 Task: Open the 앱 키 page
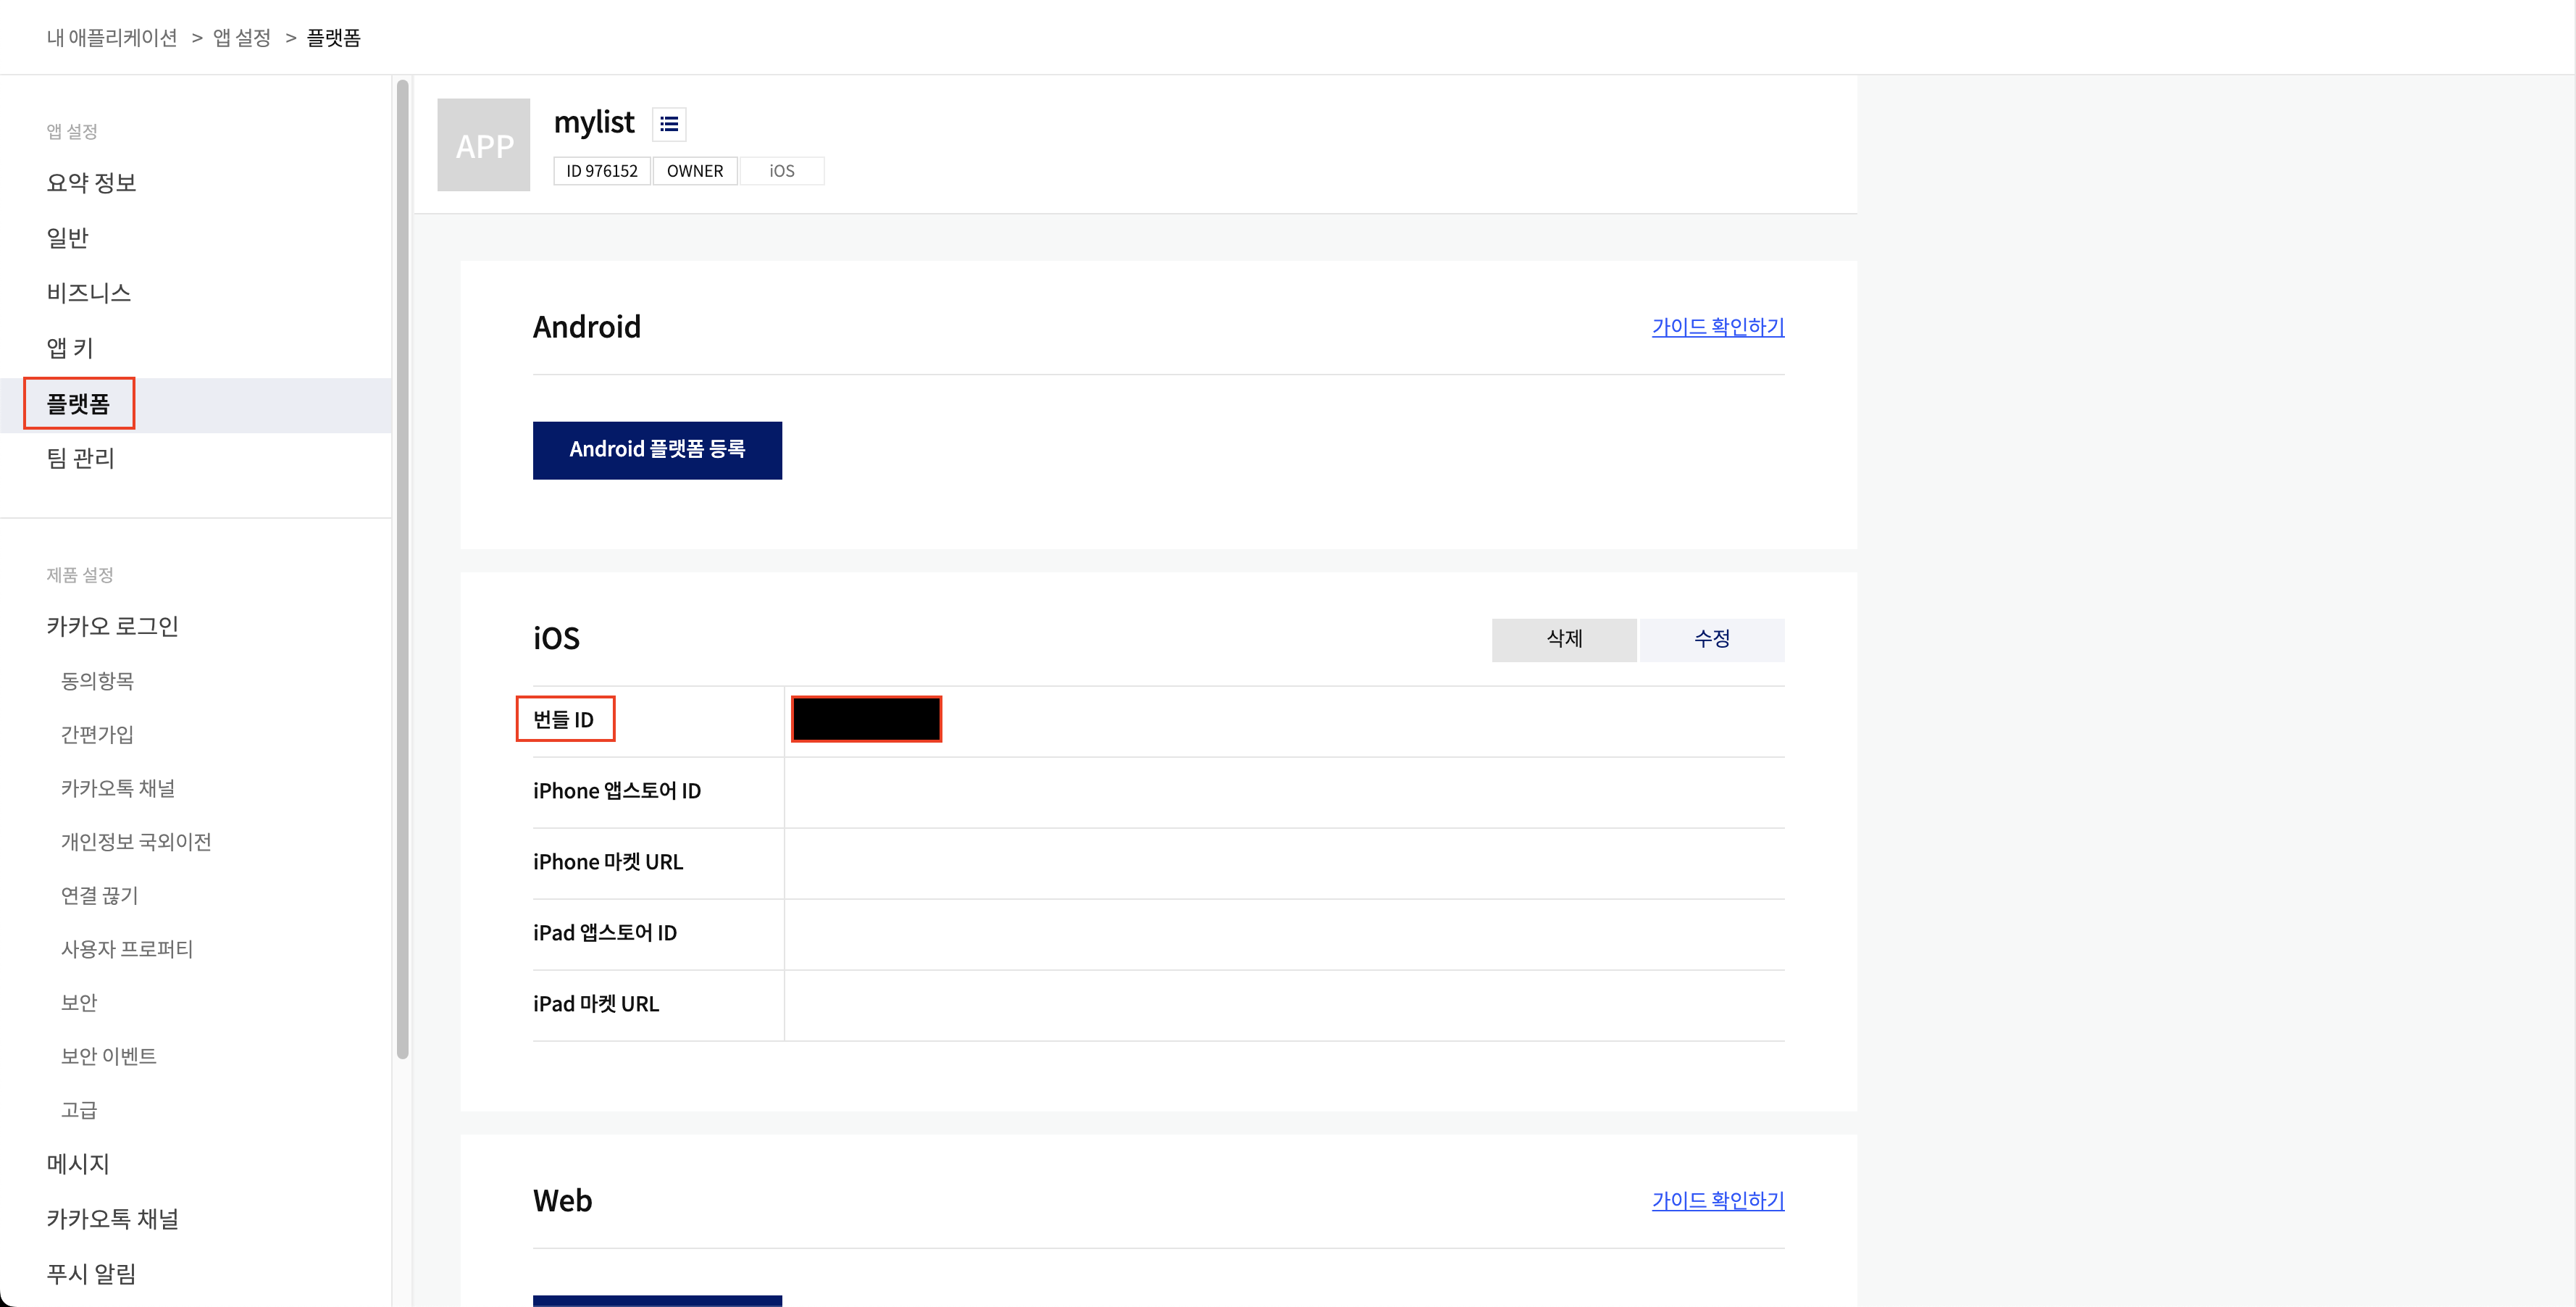(x=70, y=347)
